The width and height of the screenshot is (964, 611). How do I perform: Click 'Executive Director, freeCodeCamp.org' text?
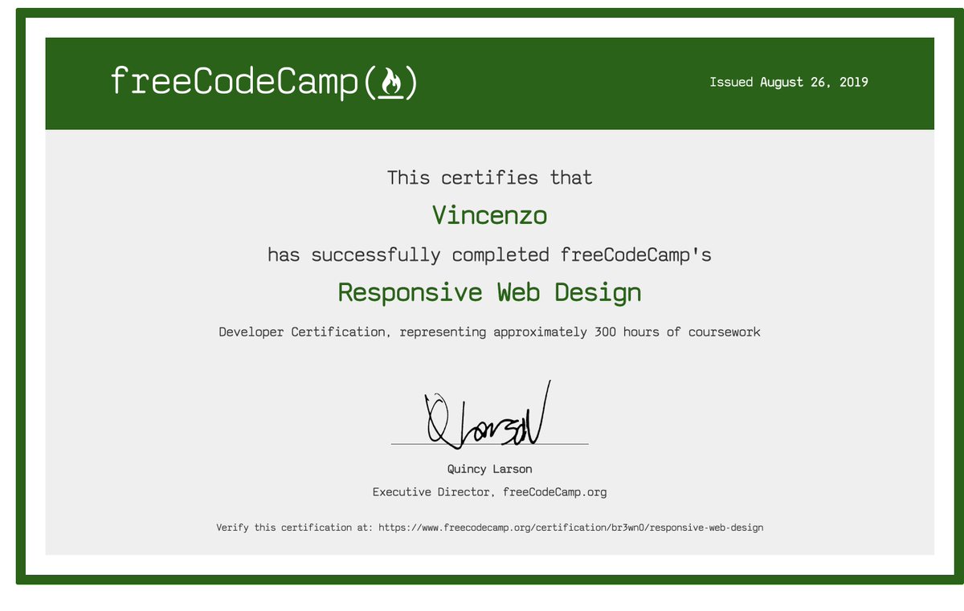[489, 491]
